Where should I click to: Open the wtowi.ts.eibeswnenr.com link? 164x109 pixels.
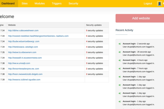[x=22, y=52]
